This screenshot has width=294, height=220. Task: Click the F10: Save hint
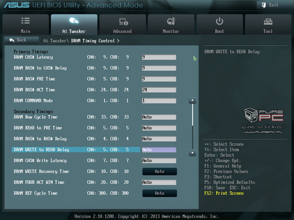[x=215, y=188]
